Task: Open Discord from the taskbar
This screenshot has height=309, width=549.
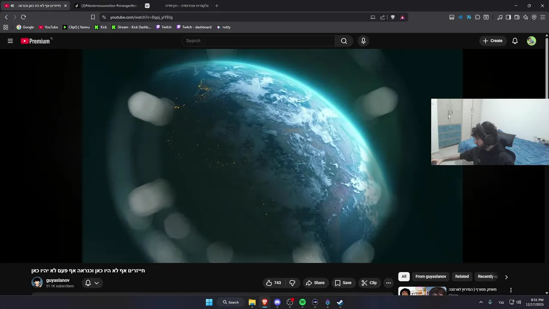Action: (x=277, y=302)
